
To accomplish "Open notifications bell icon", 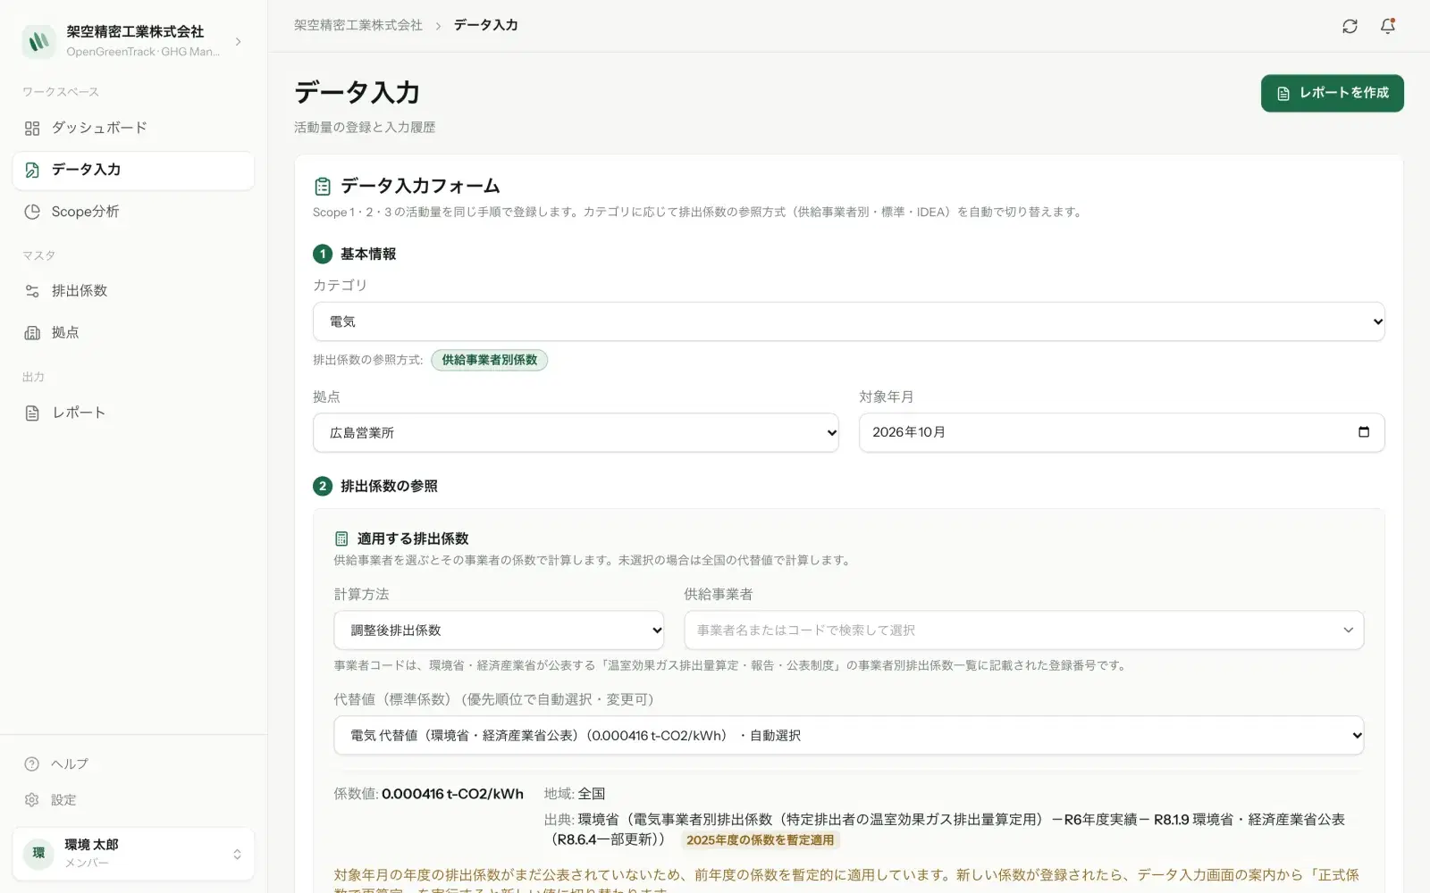I will point(1388,26).
